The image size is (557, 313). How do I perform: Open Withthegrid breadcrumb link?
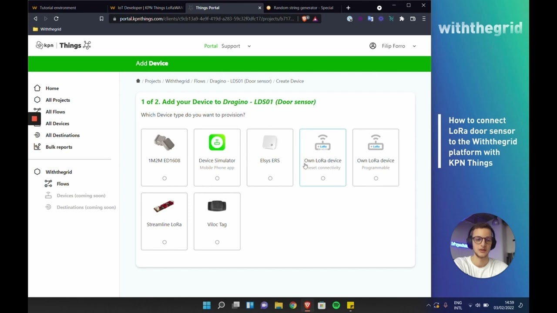177,81
